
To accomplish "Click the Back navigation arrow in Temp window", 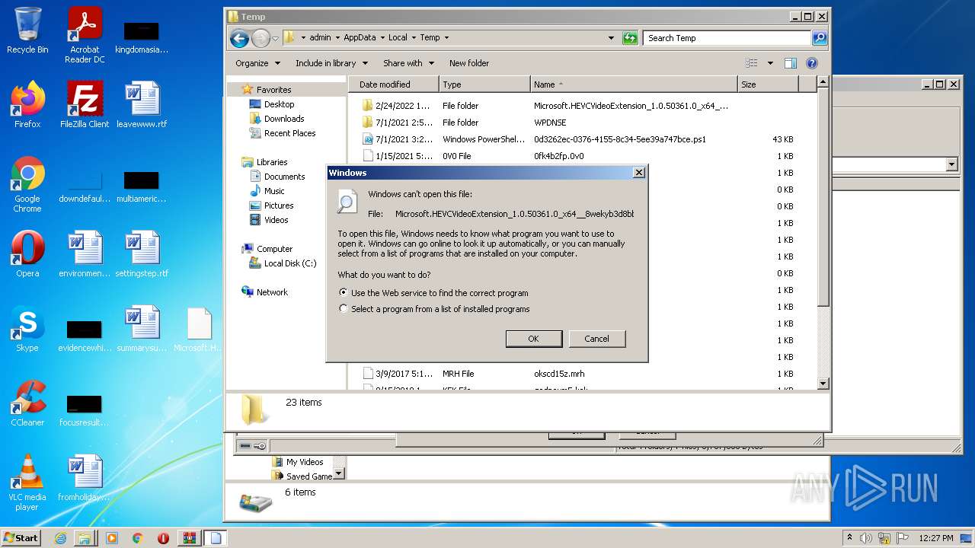I will [239, 38].
